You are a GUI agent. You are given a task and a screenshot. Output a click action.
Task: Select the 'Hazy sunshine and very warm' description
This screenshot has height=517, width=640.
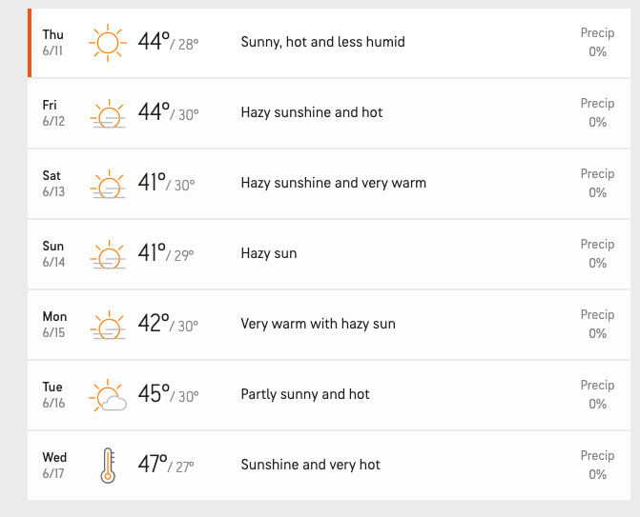tap(334, 183)
